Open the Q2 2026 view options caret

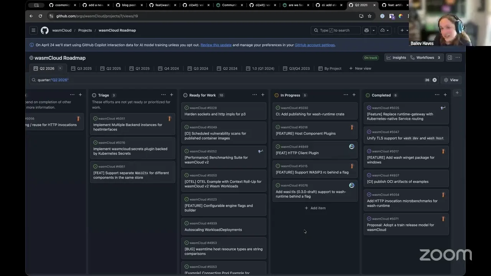pos(60,68)
